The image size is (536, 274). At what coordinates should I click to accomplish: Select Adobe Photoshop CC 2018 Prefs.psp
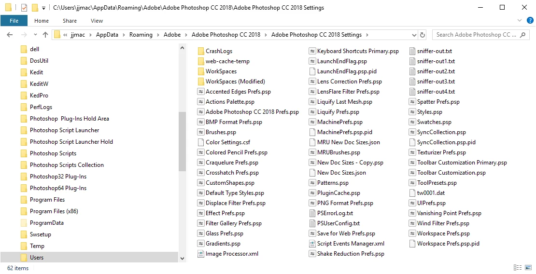pyautogui.click(x=252, y=112)
